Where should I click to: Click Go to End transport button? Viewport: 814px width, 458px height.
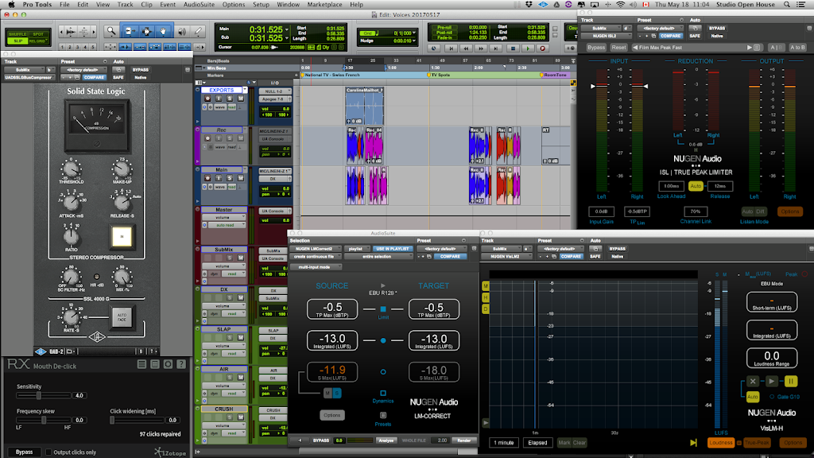pyautogui.click(x=496, y=49)
